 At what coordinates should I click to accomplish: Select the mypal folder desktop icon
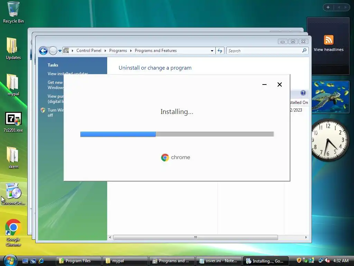click(13, 85)
